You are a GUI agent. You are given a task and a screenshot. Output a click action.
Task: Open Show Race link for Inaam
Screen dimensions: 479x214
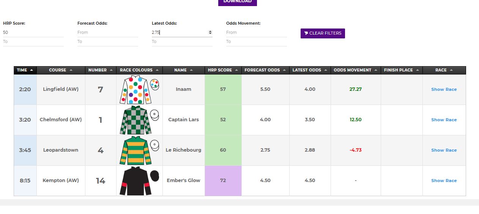click(x=444, y=89)
